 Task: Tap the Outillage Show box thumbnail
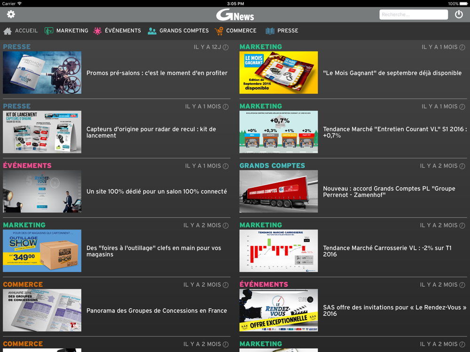[x=42, y=251]
